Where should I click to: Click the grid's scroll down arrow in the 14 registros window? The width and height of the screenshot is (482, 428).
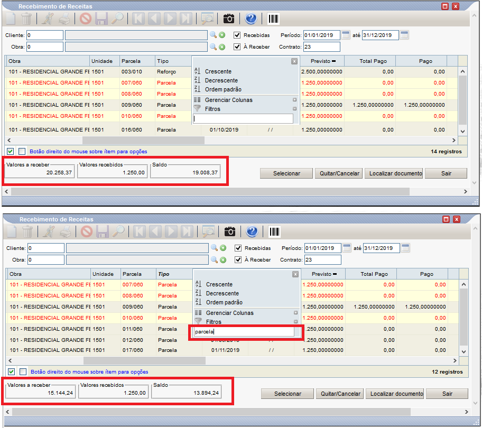(x=462, y=131)
